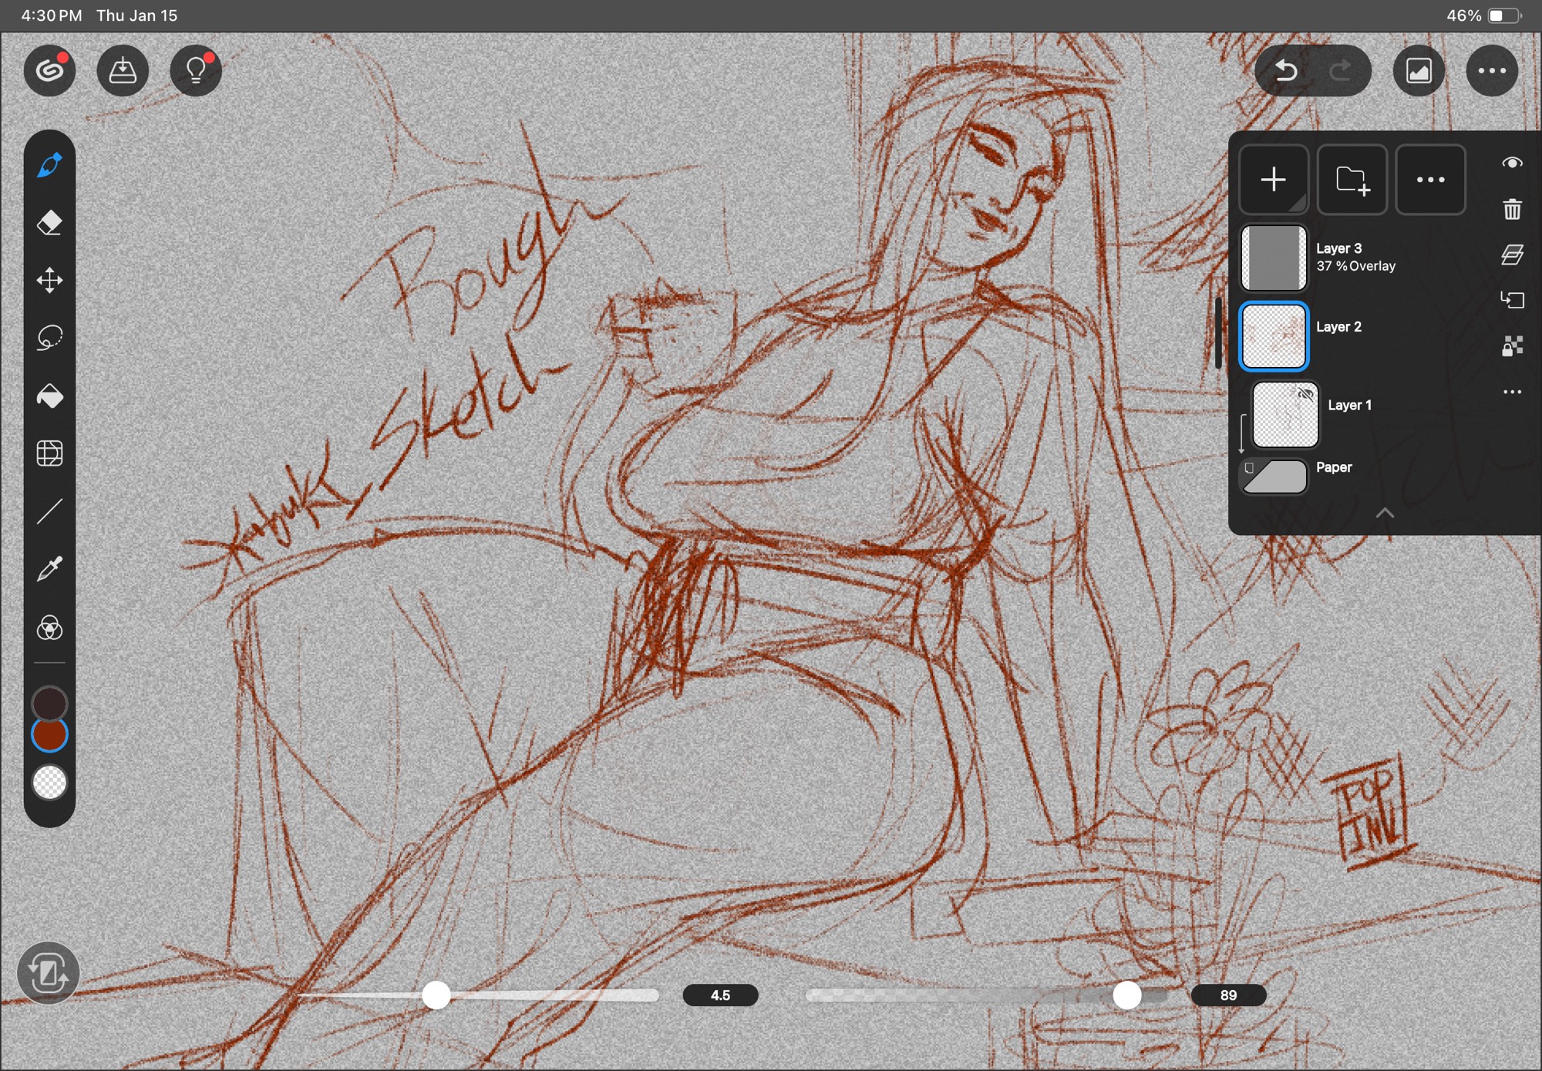Open the main more-options menu

[x=1491, y=71]
